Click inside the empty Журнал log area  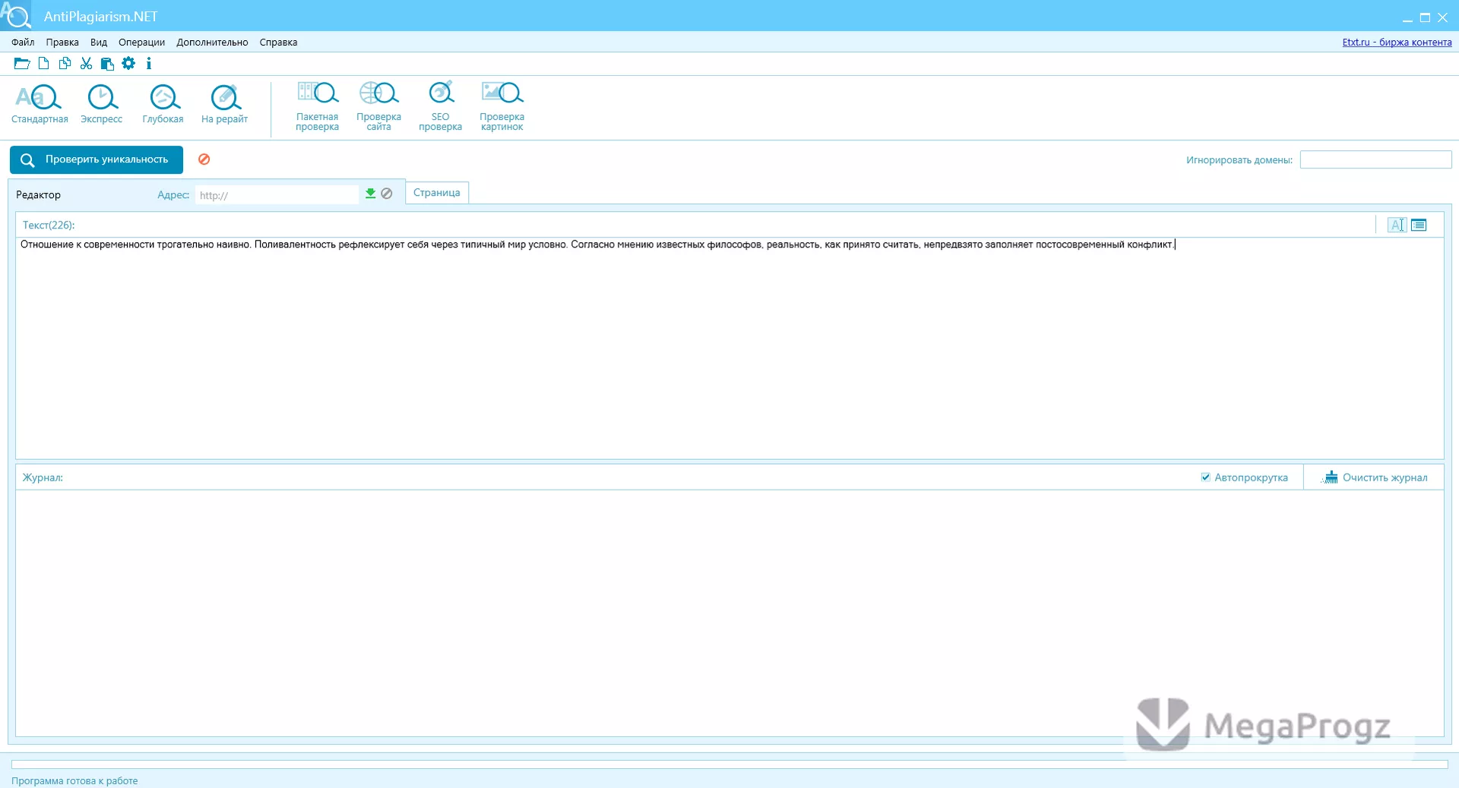pos(729,613)
